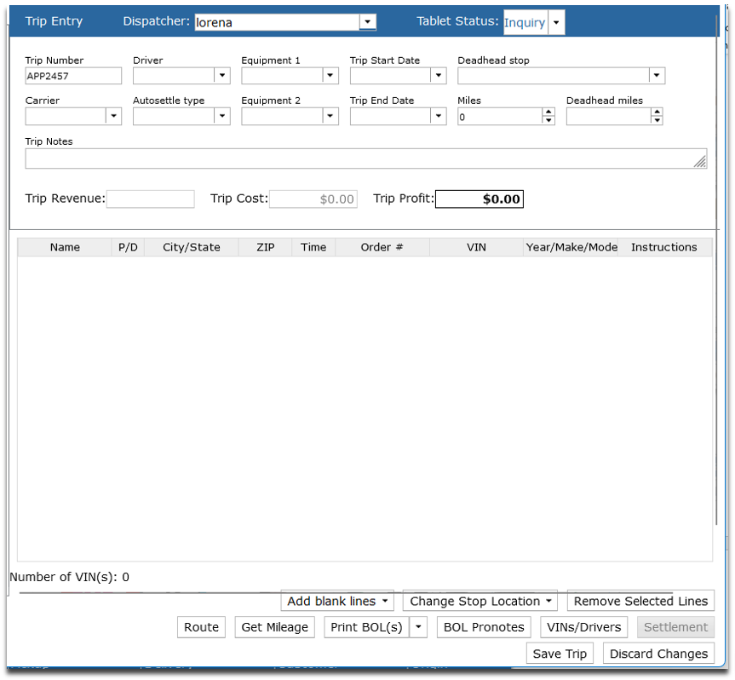This screenshot has height=680, width=735.
Task: Sort by the VIN column header
Action: [x=476, y=247]
